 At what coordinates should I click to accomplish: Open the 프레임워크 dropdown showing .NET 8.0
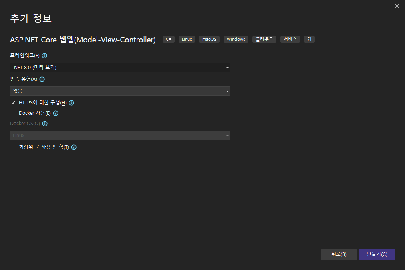coord(120,68)
